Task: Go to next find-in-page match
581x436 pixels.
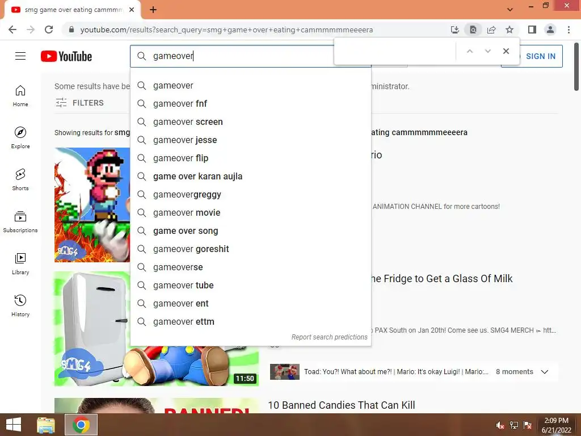Action: [x=487, y=51]
